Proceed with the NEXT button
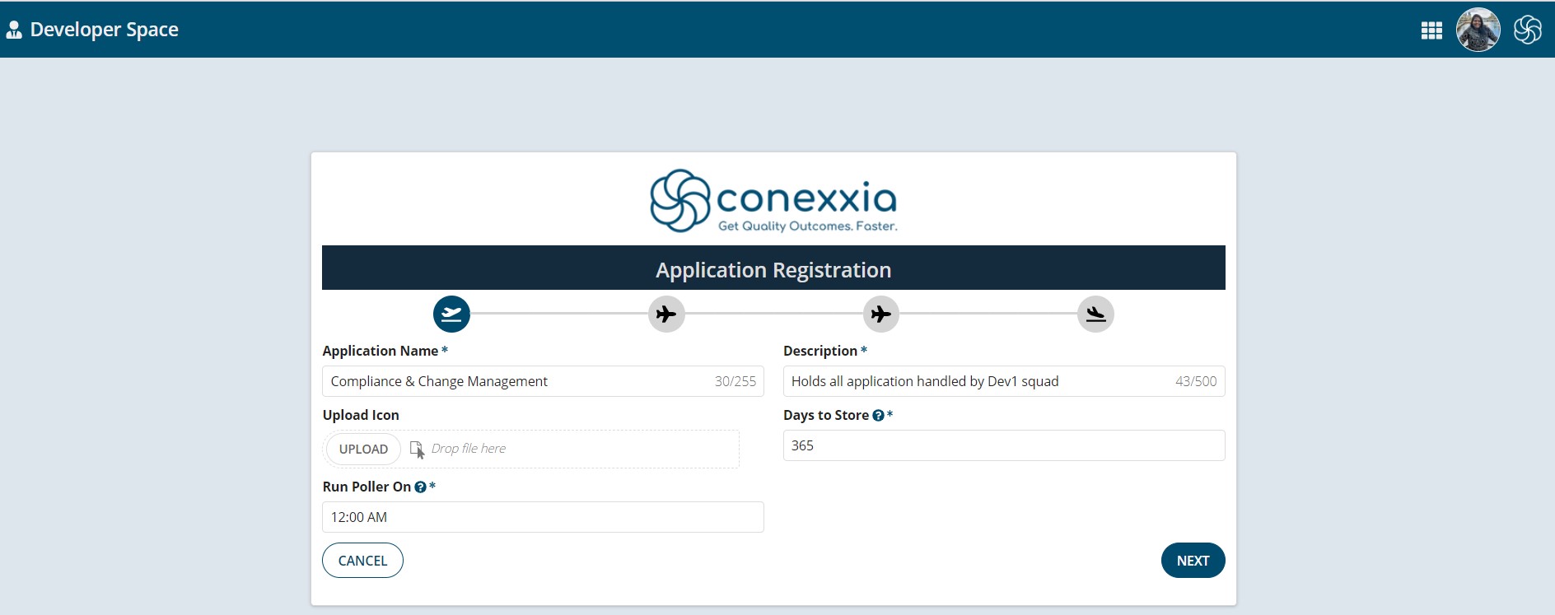Viewport: 1555px width, 615px height. coord(1193,561)
